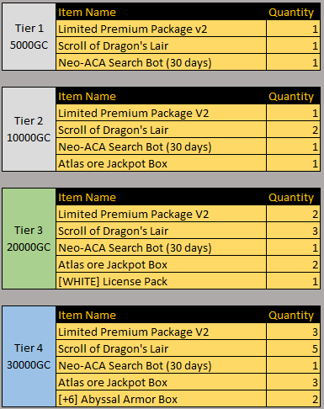Click Scroll of Dragon's Lair quantity 2 cell

294,130
